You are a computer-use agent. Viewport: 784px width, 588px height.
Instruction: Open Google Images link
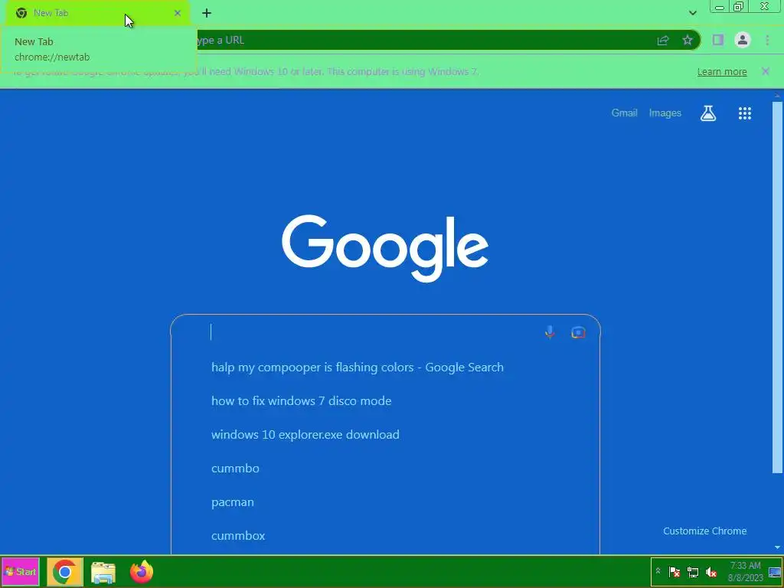click(x=665, y=113)
